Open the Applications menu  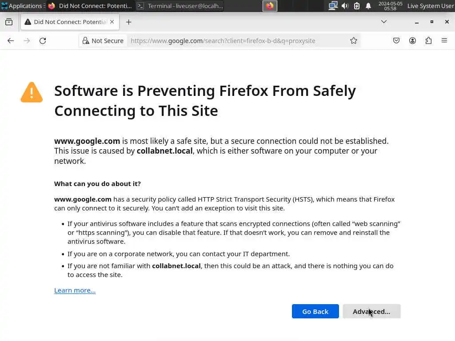[21, 6]
